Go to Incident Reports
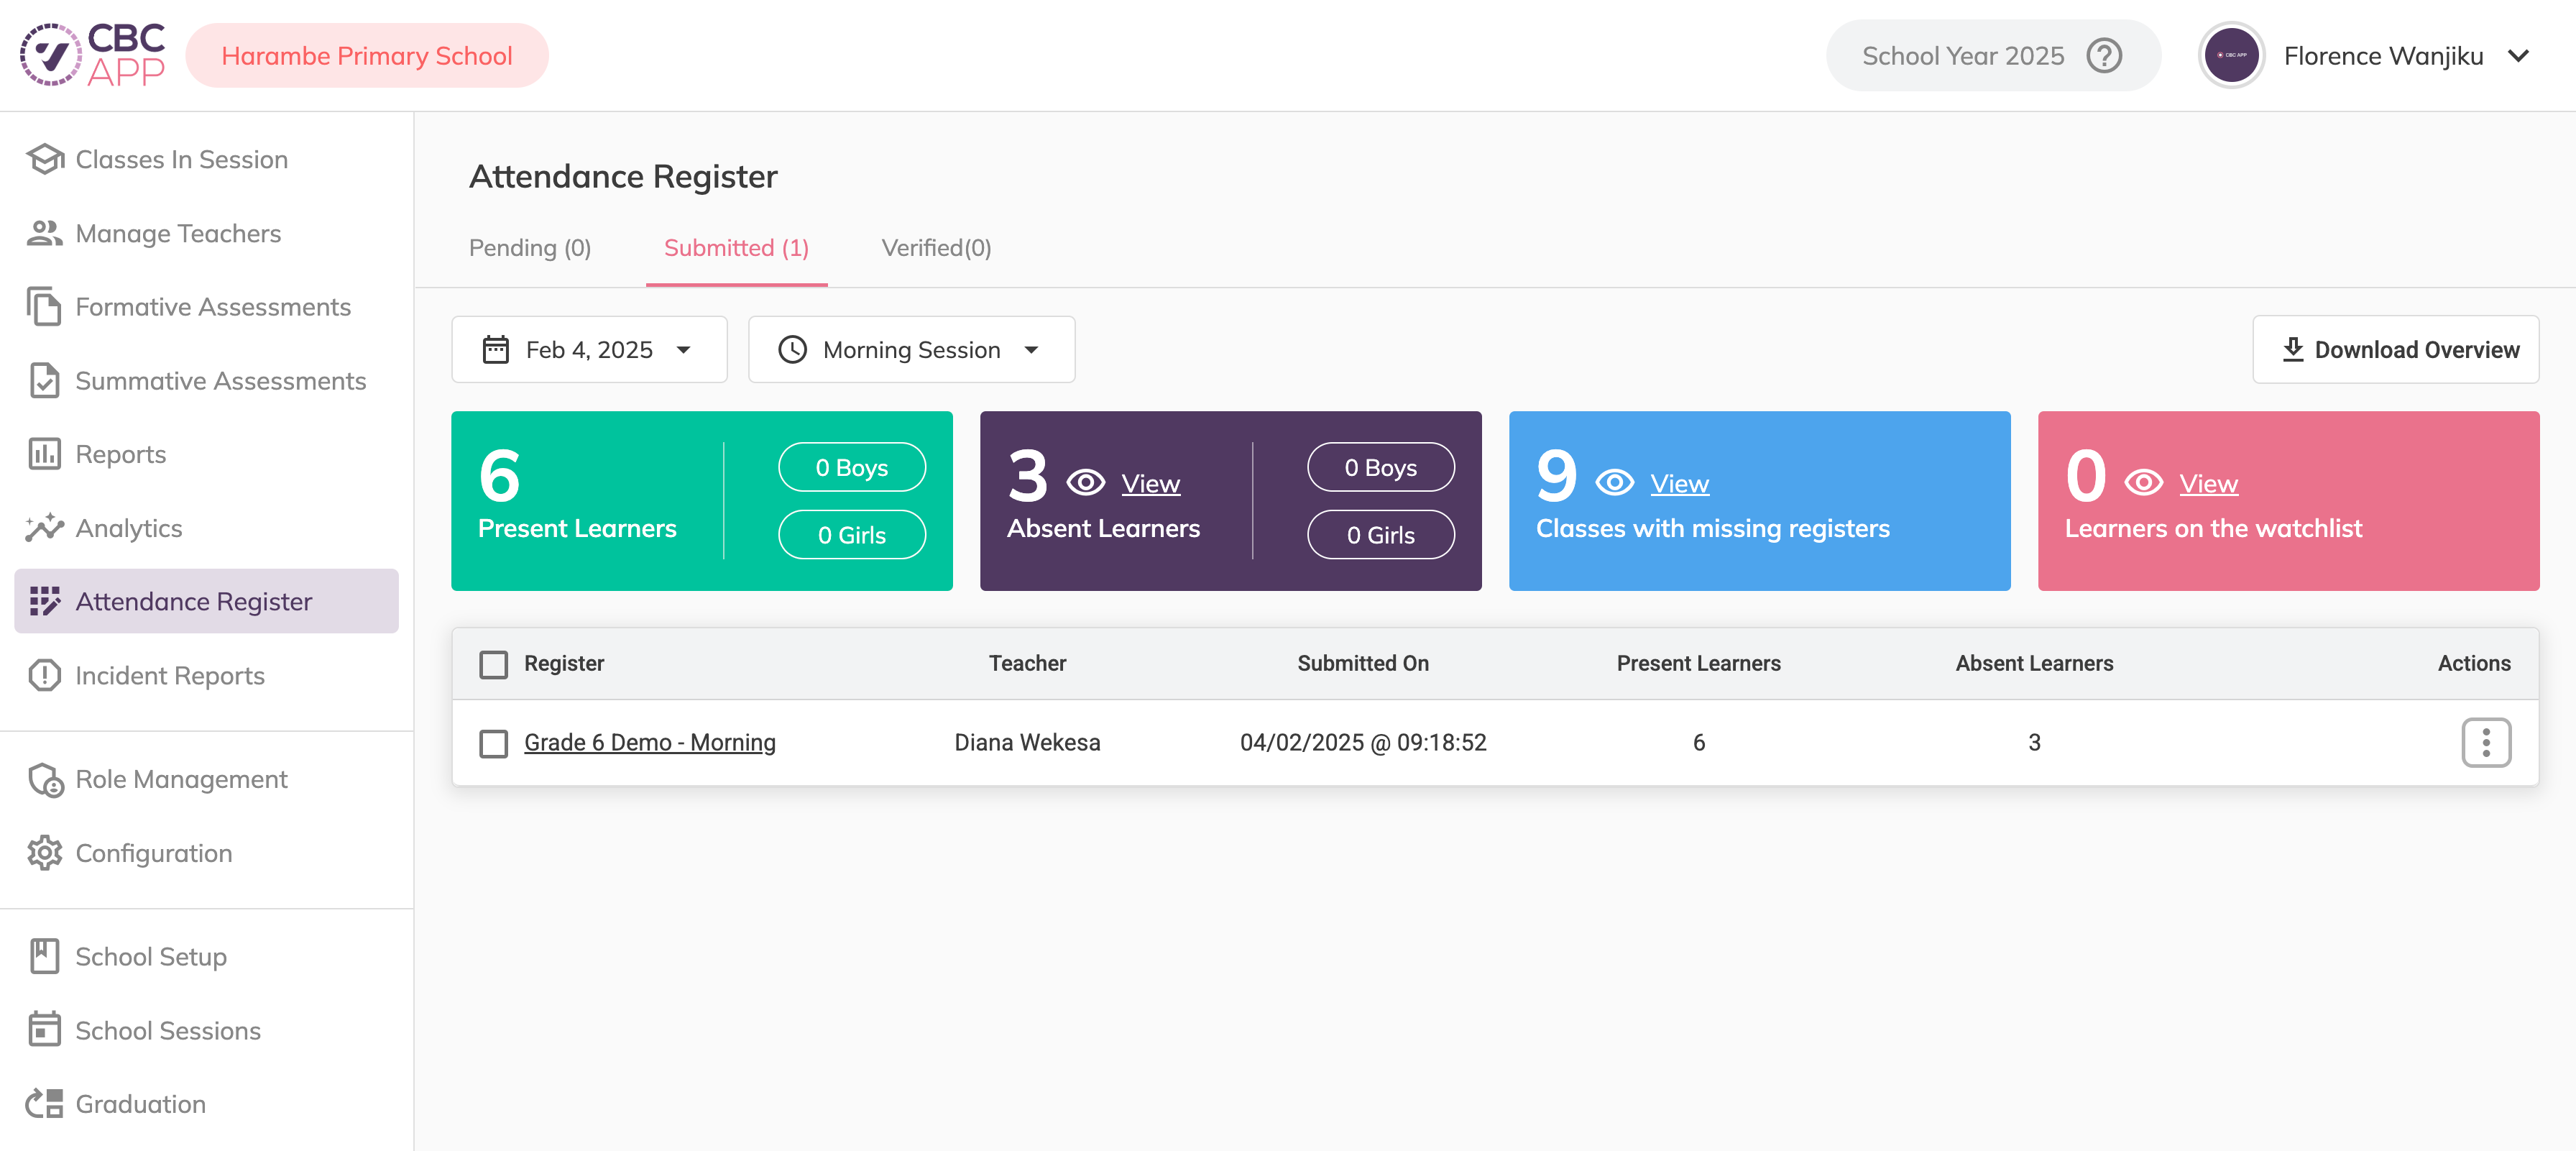 pos(207,675)
